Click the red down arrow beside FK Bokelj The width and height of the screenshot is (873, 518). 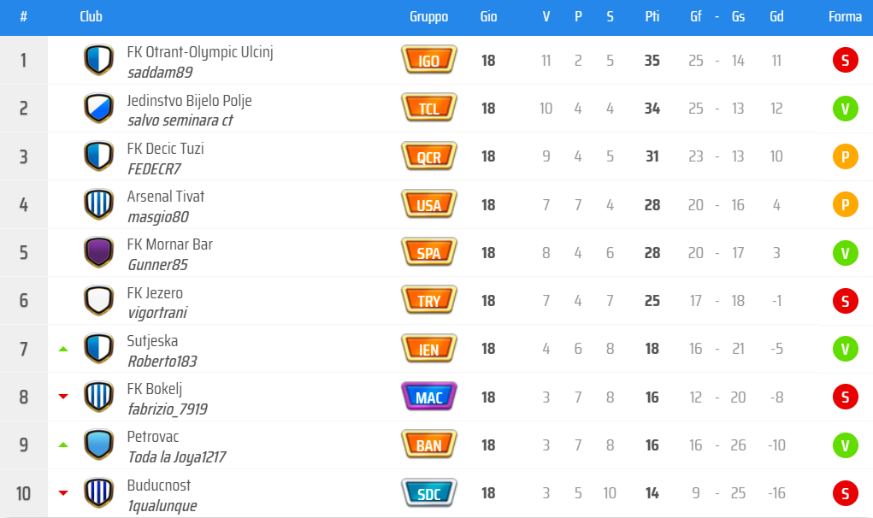pyautogui.click(x=63, y=397)
